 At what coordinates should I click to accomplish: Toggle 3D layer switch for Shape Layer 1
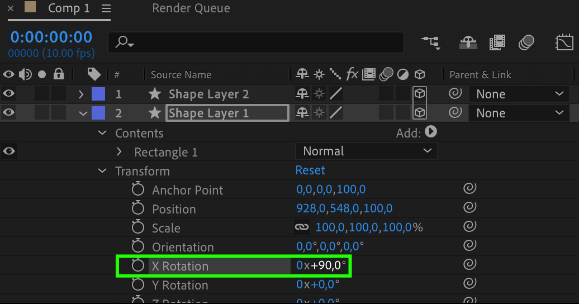(420, 113)
